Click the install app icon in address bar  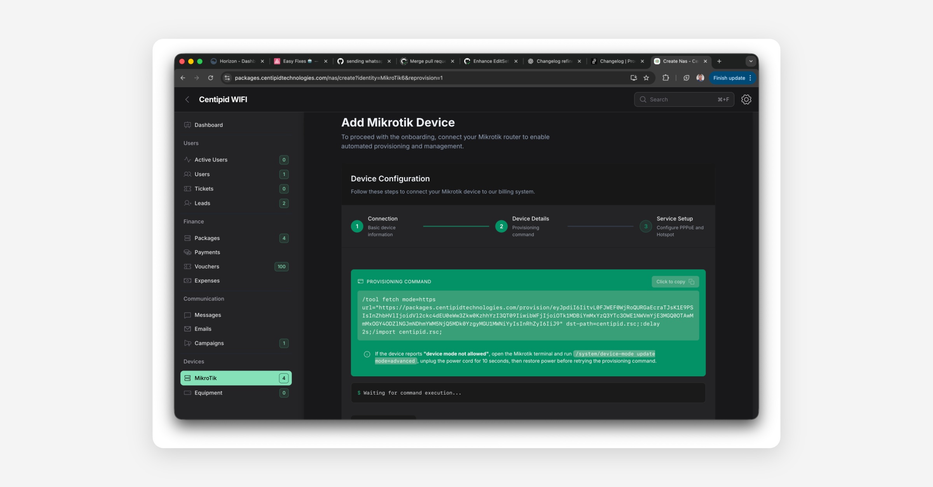pyautogui.click(x=633, y=78)
